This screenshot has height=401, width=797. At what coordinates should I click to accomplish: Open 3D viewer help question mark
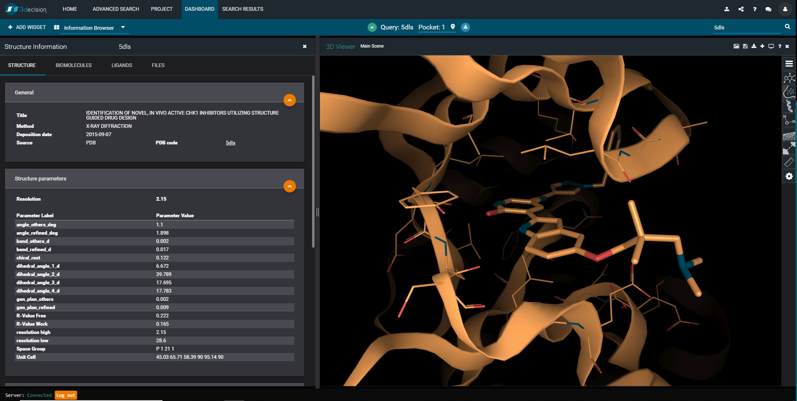tap(780, 46)
